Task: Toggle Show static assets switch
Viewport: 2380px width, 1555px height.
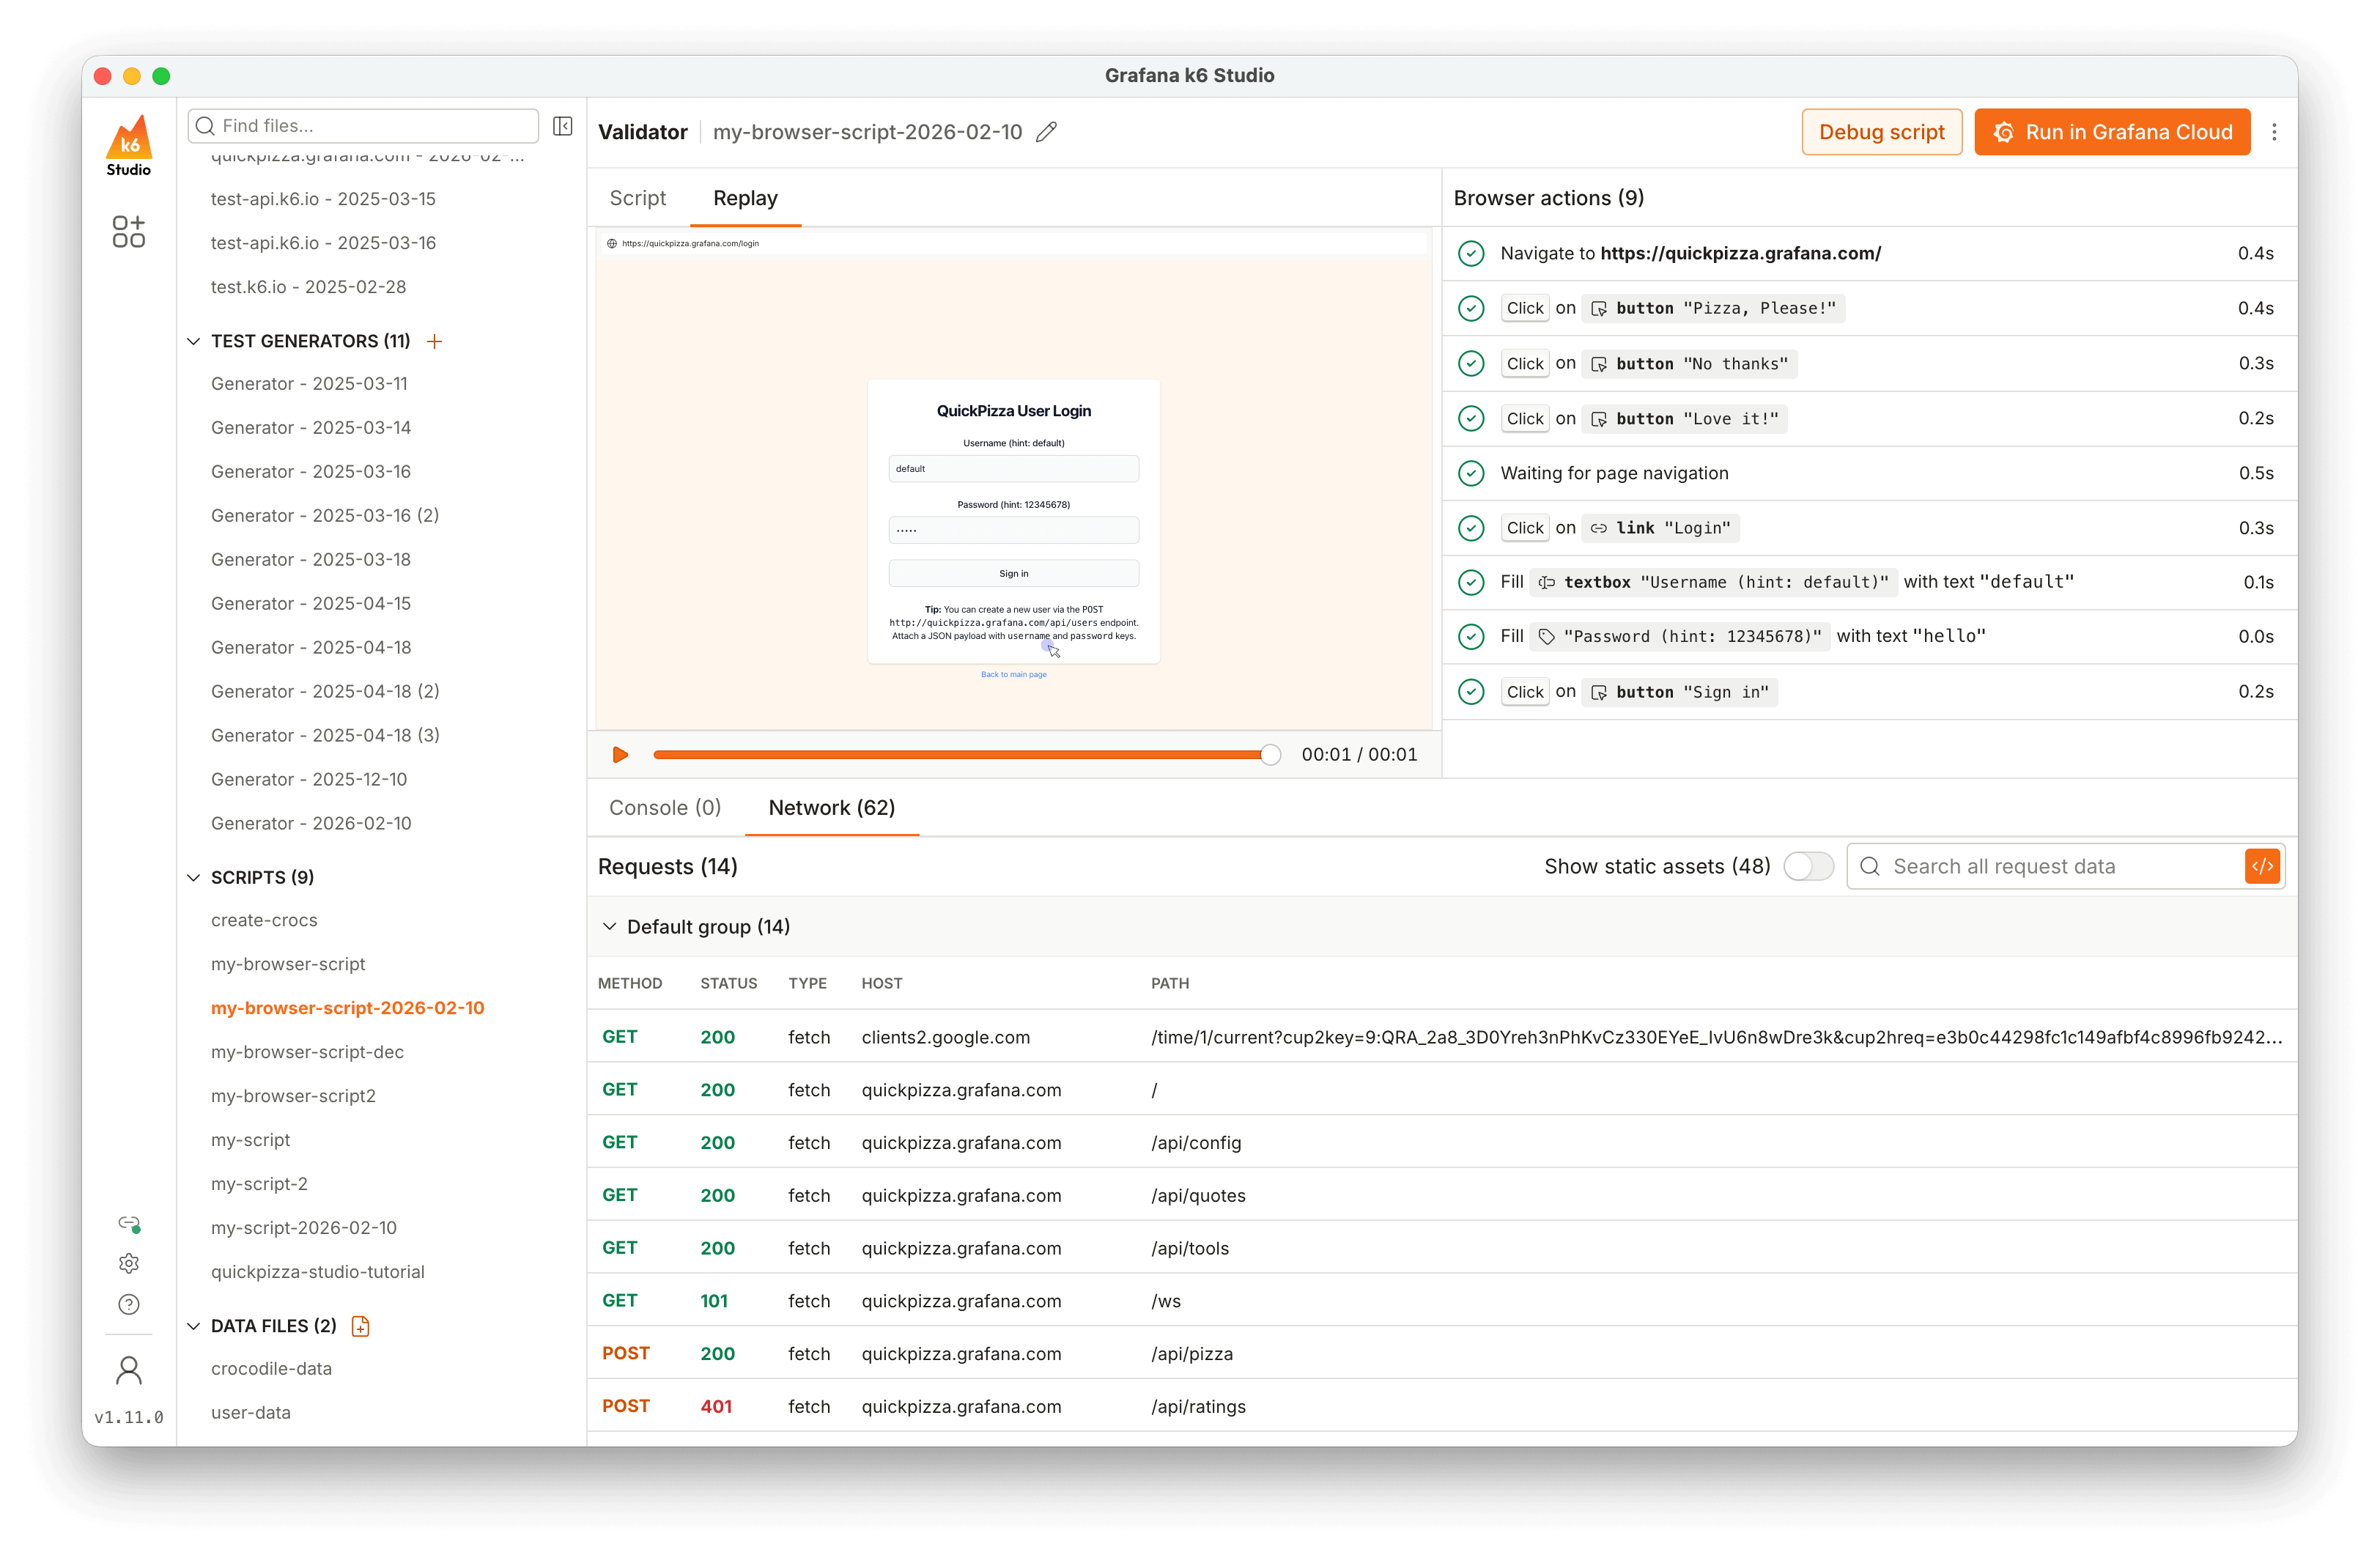Action: 1808,866
